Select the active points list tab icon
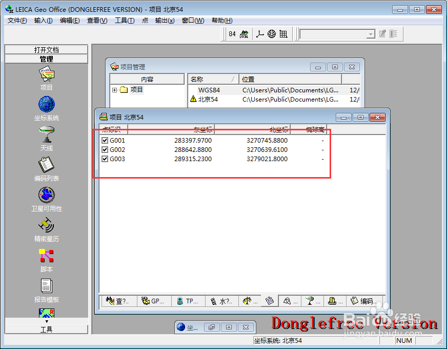This screenshot has height=349, width=447. click(x=270, y=300)
